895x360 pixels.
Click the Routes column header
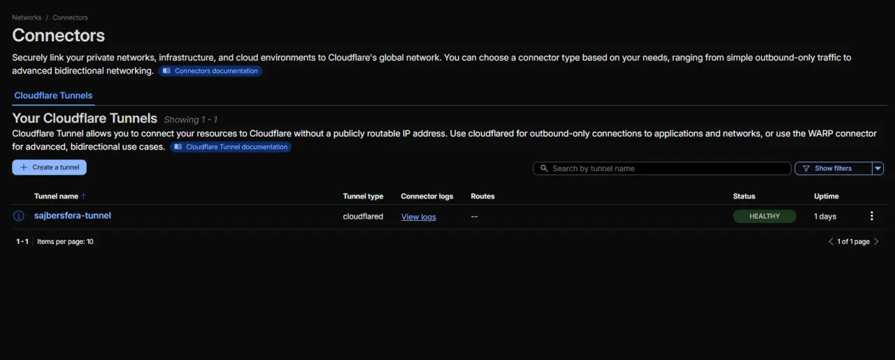(x=482, y=196)
